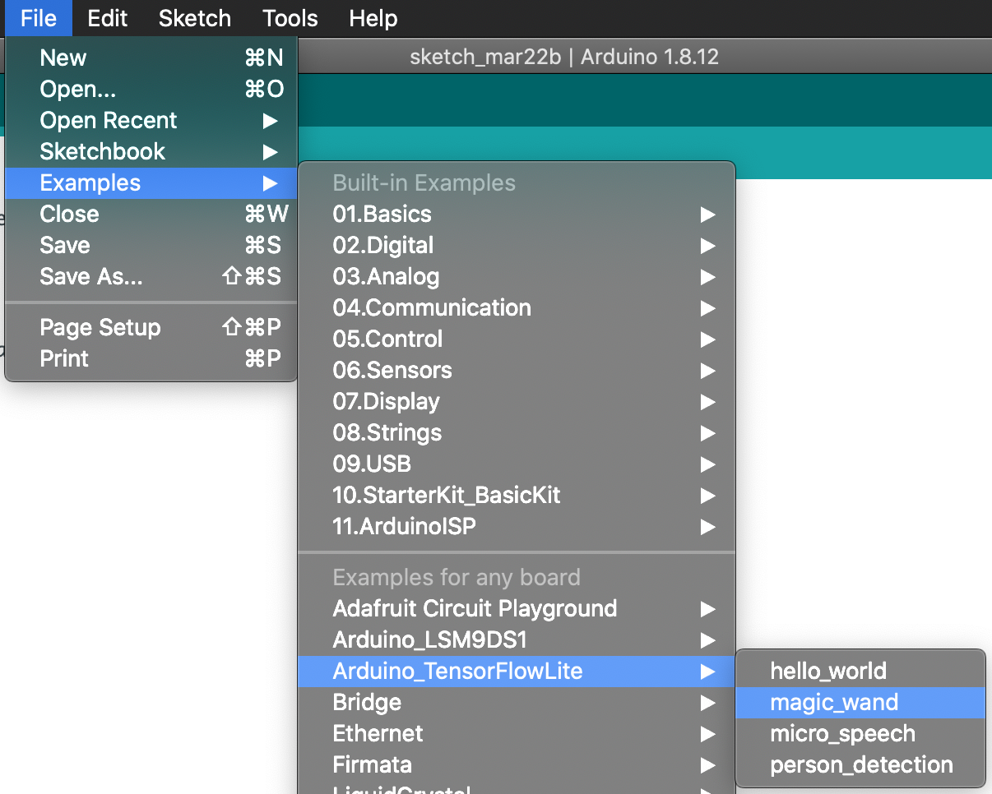The image size is (992, 794).
Task: Open the 06.Sensors submenu
Action: pos(392,371)
